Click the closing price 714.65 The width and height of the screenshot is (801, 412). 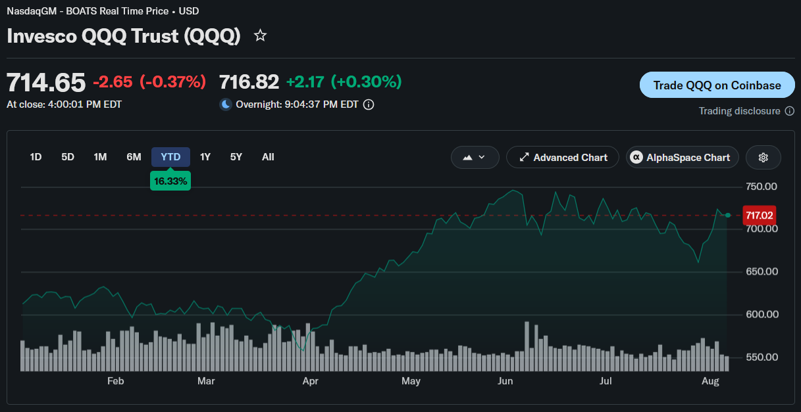tap(46, 83)
